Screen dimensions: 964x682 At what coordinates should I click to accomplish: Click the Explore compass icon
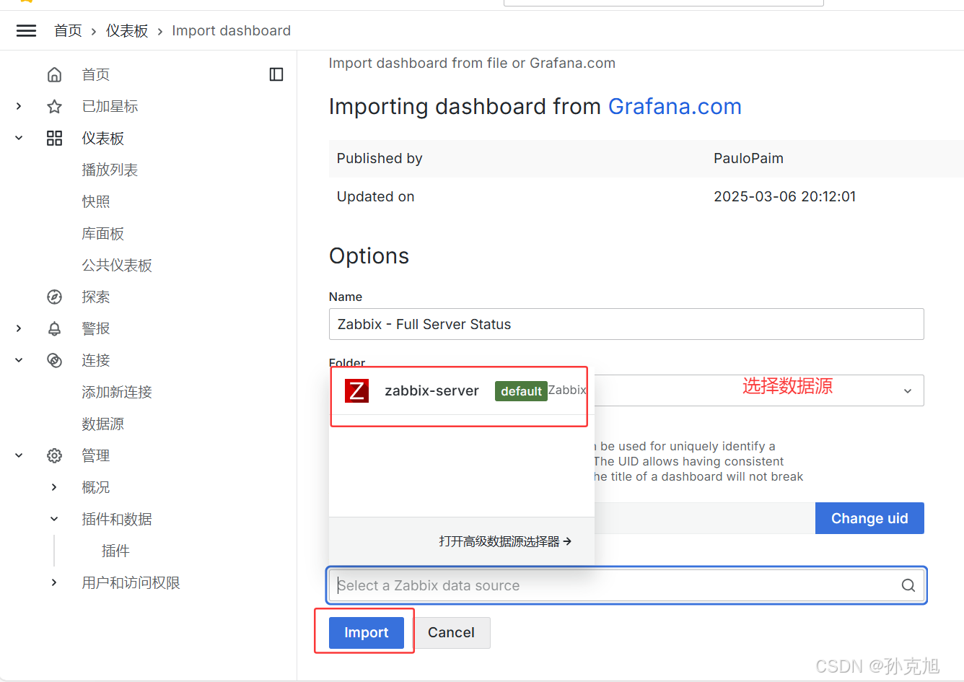(54, 297)
